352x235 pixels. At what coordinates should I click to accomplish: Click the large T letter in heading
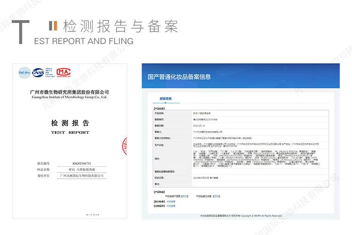(x=21, y=32)
